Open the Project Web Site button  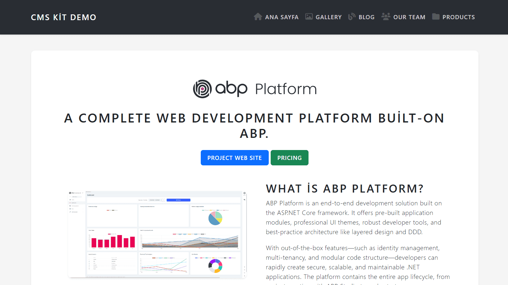(x=235, y=158)
